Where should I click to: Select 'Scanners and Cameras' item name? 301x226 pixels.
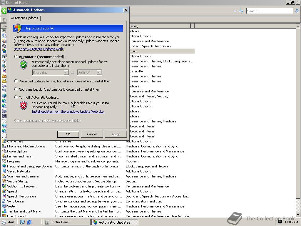pos(23,176)
